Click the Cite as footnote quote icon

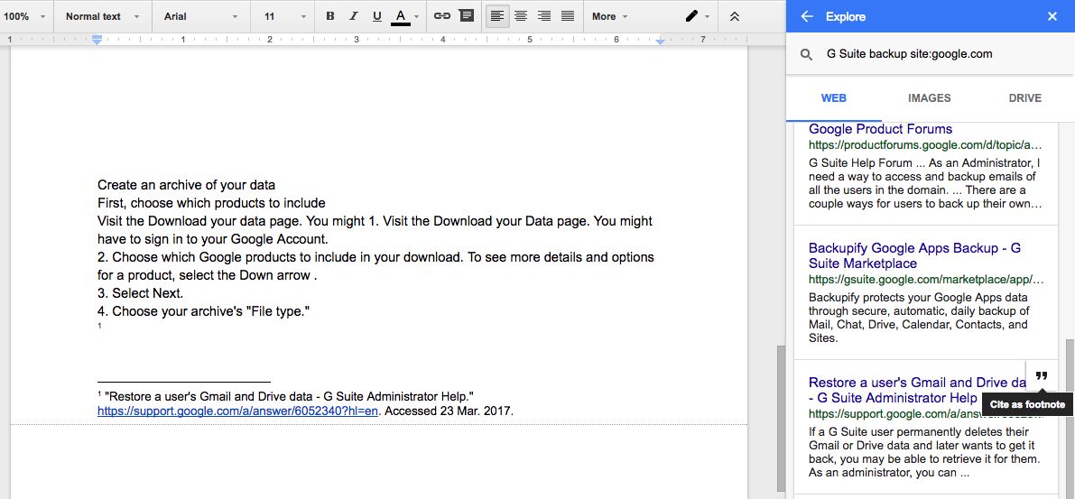pyautogui.click(x=1041, y=376)
